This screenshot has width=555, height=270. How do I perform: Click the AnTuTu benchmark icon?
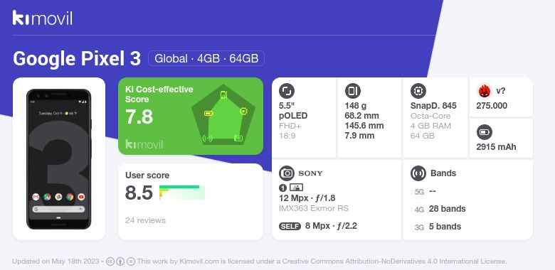[x=485, y=91]
